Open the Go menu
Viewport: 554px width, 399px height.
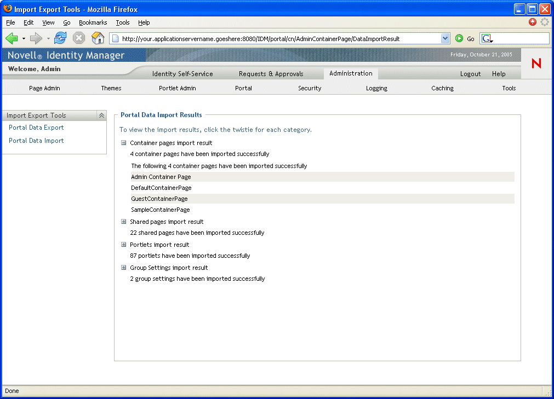tap(67, 22)
